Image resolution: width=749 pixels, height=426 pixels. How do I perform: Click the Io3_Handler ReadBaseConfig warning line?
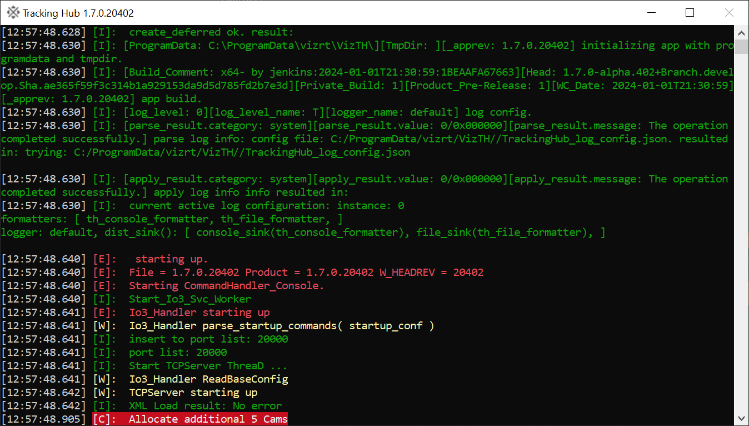pos(208,379)
